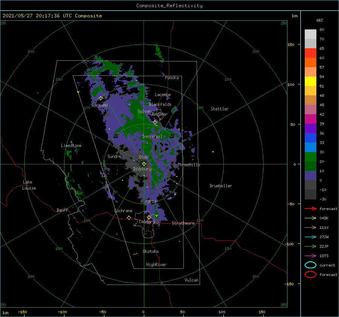This screenshot has width=339, height=317.
Task: Click the Calgary label on the map
Action: click(147, 222)
